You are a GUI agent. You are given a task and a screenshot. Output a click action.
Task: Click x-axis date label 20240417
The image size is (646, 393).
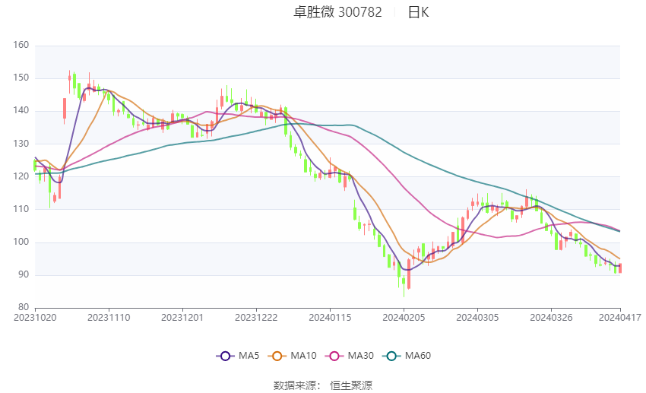(620, 318)
